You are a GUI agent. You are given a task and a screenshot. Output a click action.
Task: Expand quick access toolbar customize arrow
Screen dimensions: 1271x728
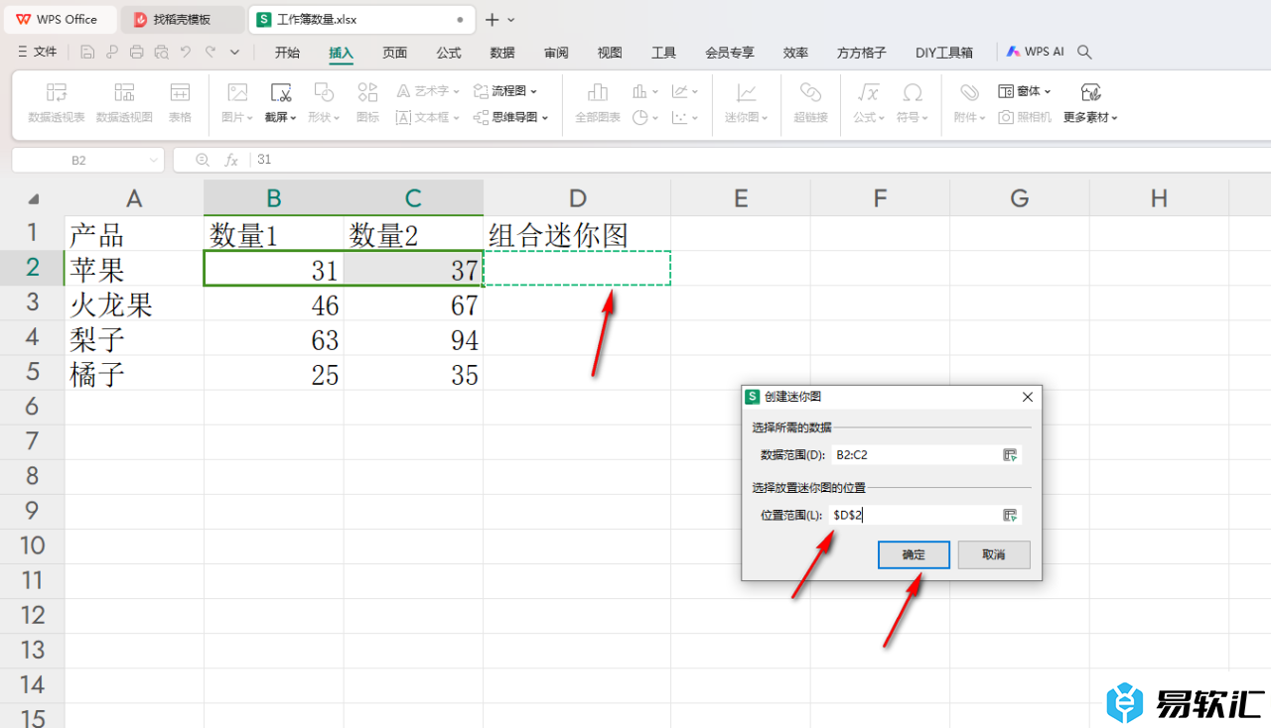[x=235, y=52]
